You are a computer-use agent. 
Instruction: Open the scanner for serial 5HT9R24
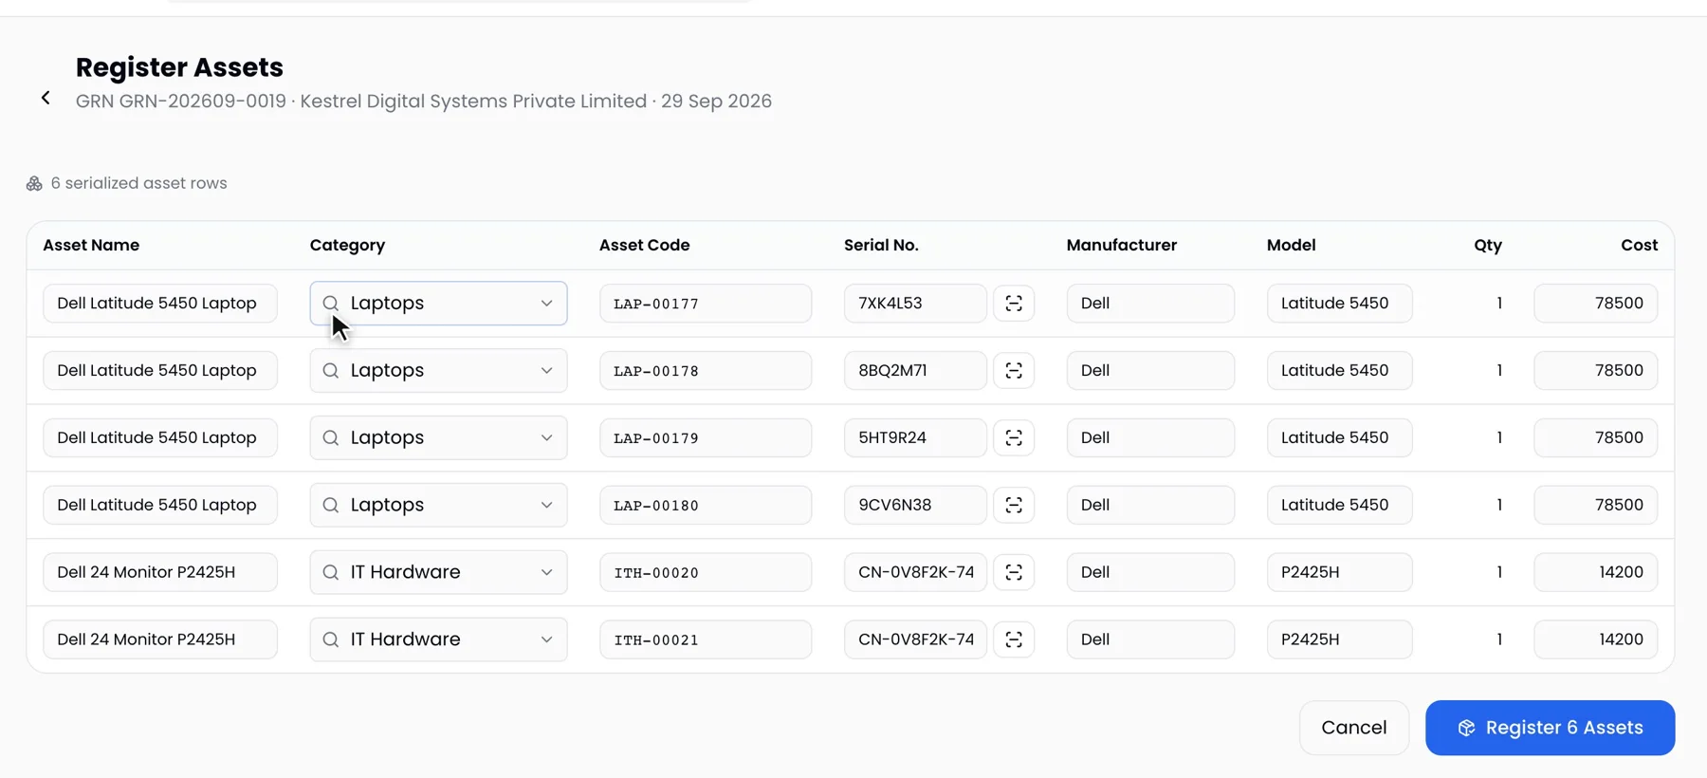point(1014,438)
